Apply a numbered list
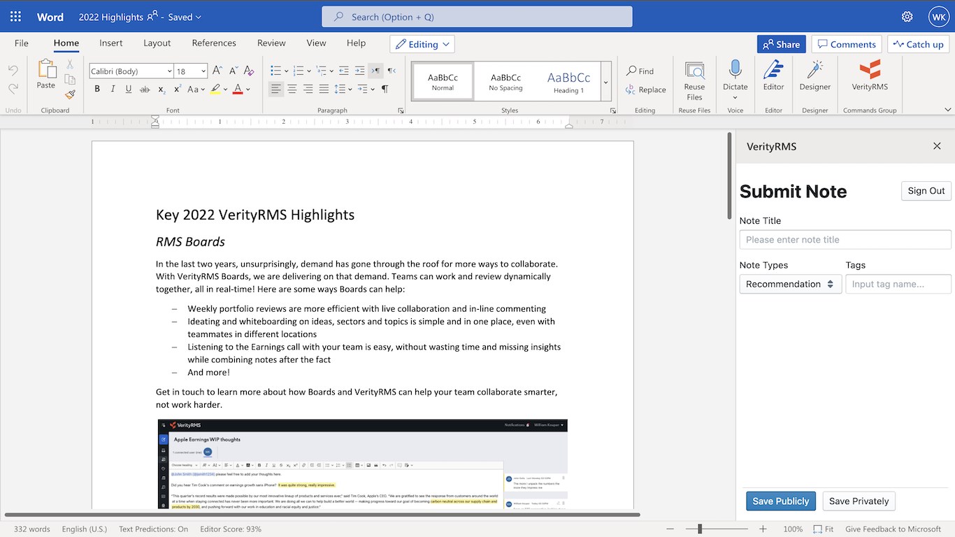The height and width of the screenshot is (537, 955). click(299, 71)
